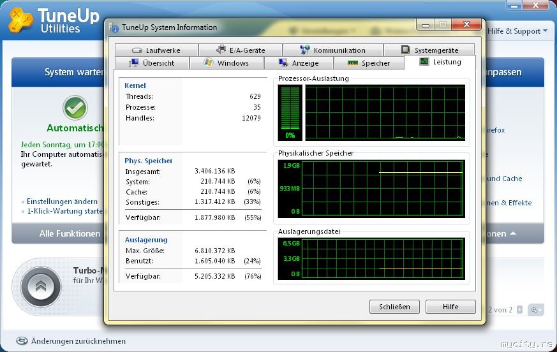Click Alle Funktionen bar in main window

(x=57, y=233)
